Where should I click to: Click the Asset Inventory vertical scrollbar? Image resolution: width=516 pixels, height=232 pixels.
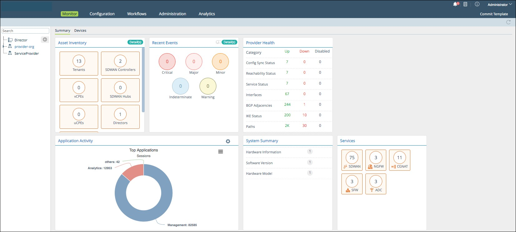pyautogui.click(x=143, y=80)
